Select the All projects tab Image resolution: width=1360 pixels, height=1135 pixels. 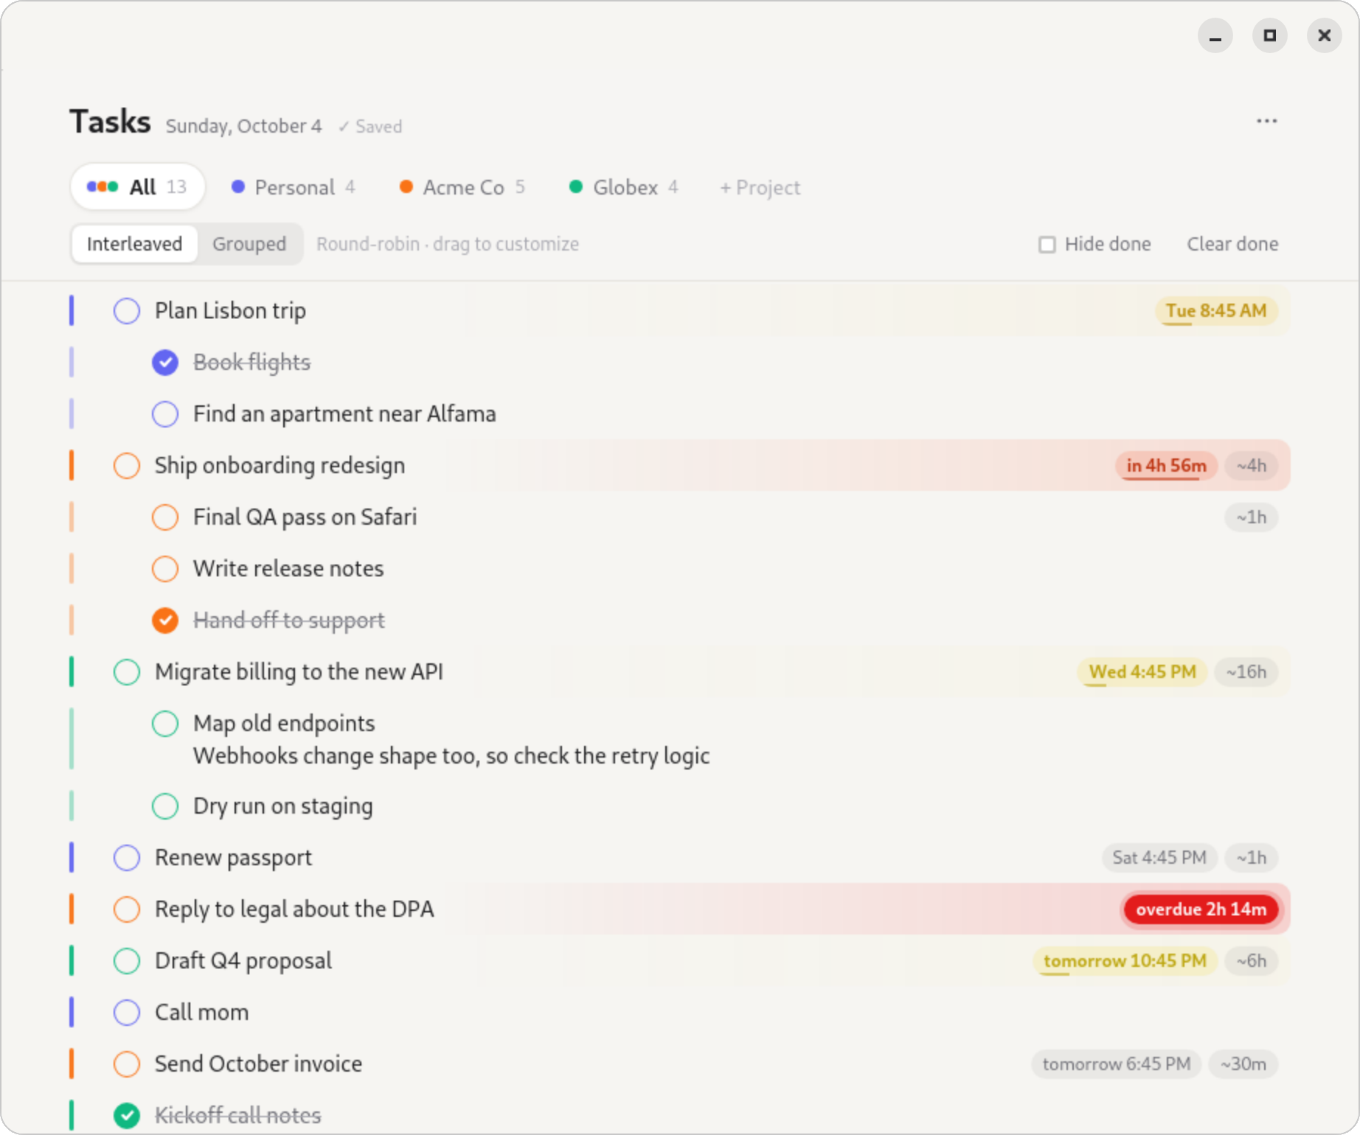(137, 187)
